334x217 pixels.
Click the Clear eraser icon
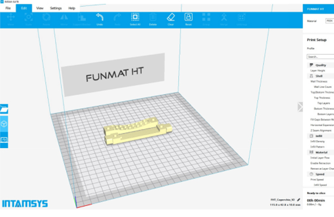coord(171,17)
